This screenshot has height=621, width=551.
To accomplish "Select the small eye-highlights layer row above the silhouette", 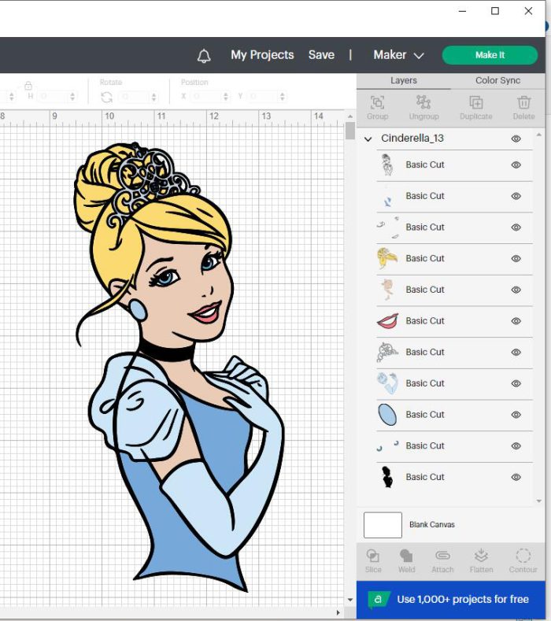I will pyautogui.click(x=454, y=446).
